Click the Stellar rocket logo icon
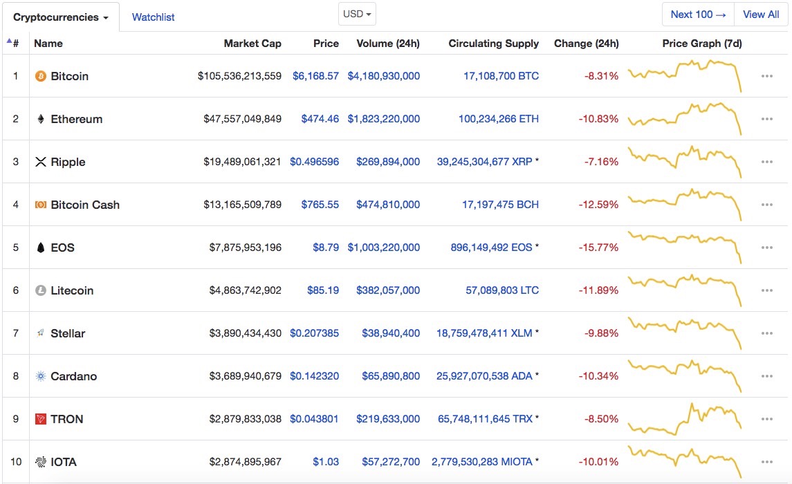Screen dimensions: 792x484 (x=40, y=333)
